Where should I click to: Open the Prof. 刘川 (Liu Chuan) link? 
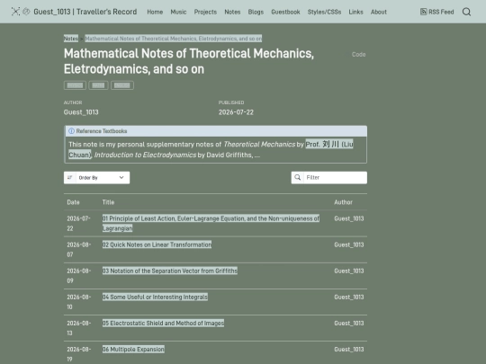point(329,144)
